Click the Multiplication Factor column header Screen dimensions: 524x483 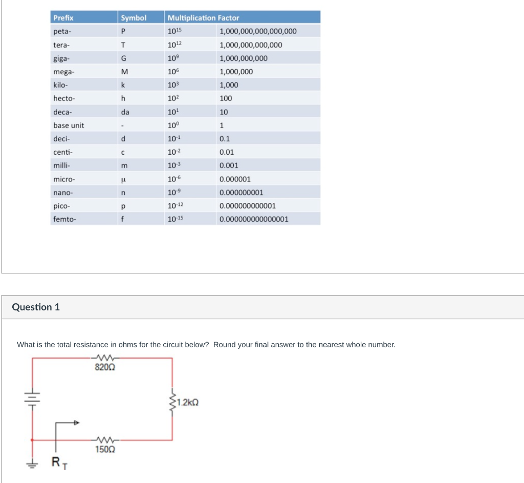(204, 17)
